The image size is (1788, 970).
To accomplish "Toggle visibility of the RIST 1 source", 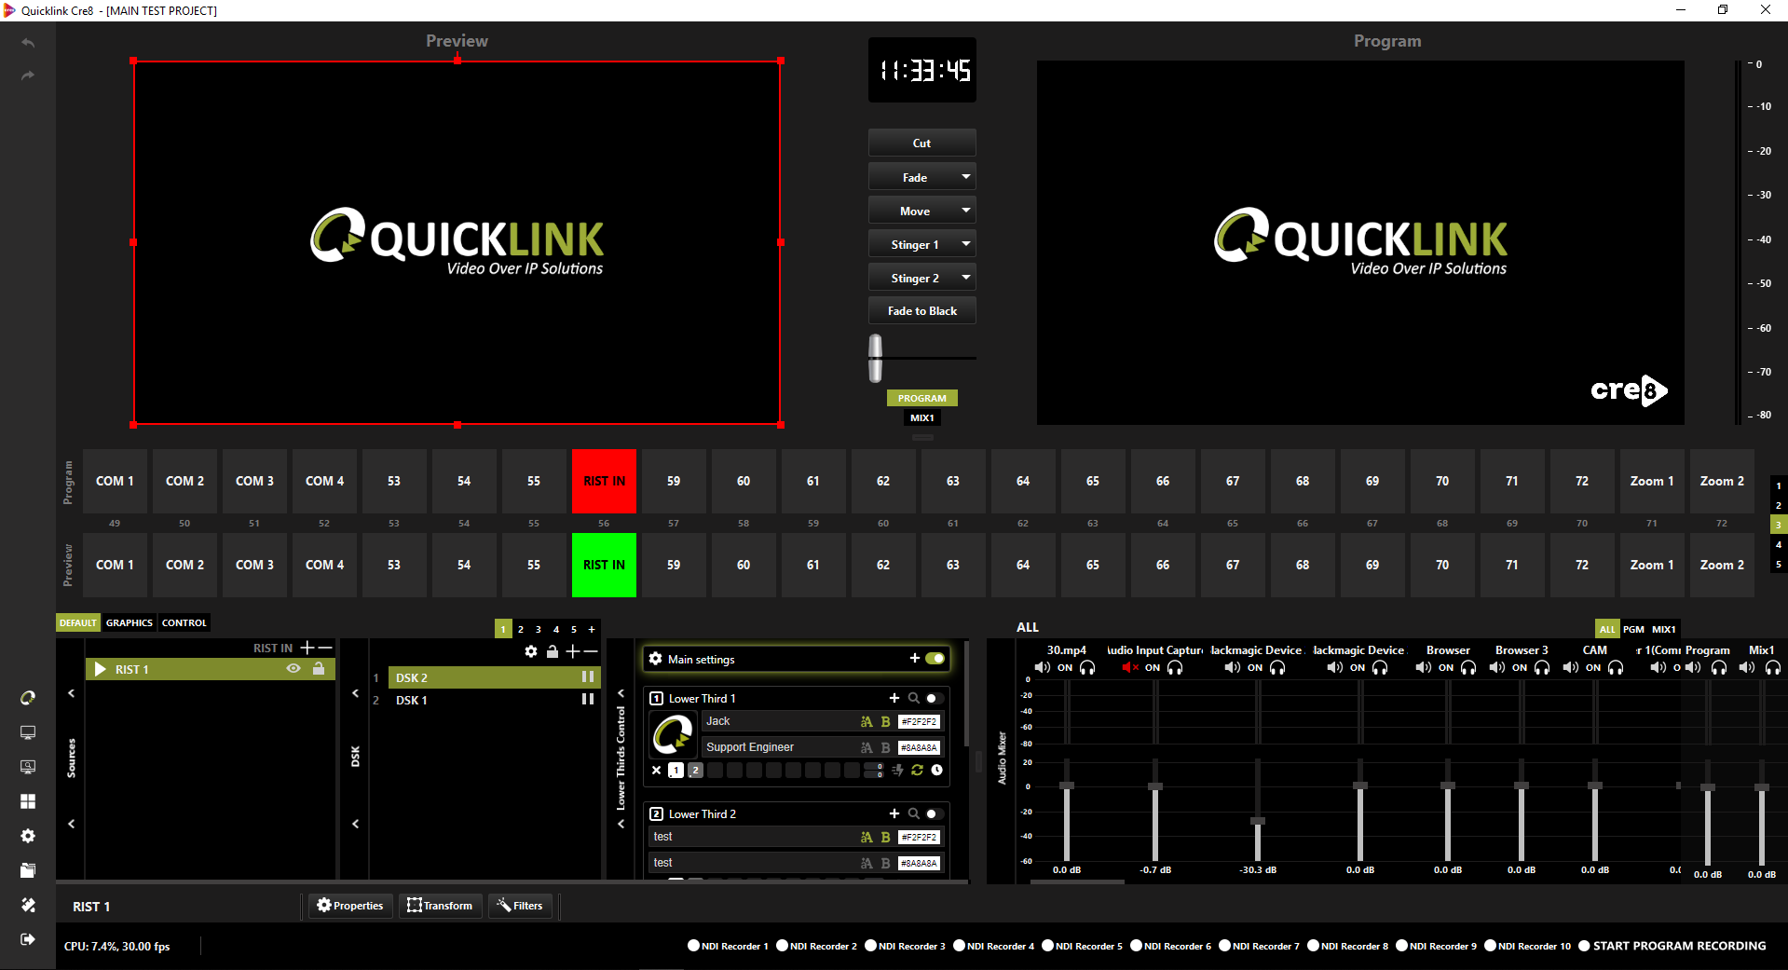I will pyautogui.click(x=293, y=668).
